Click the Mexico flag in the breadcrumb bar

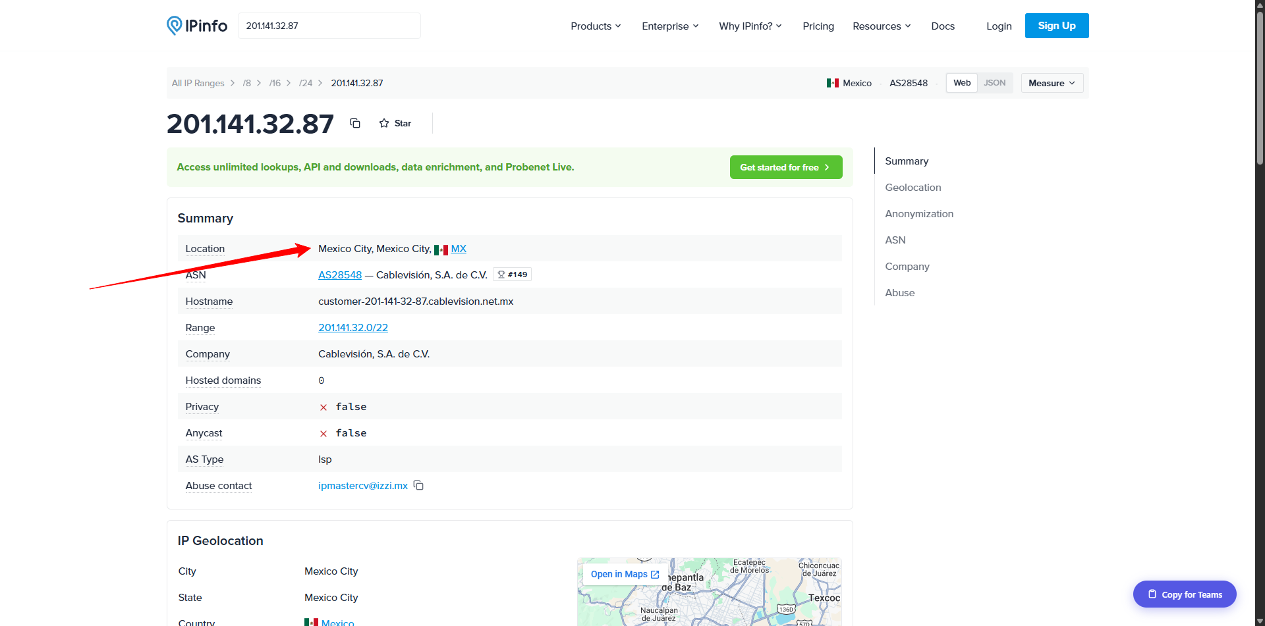point(833,83)
